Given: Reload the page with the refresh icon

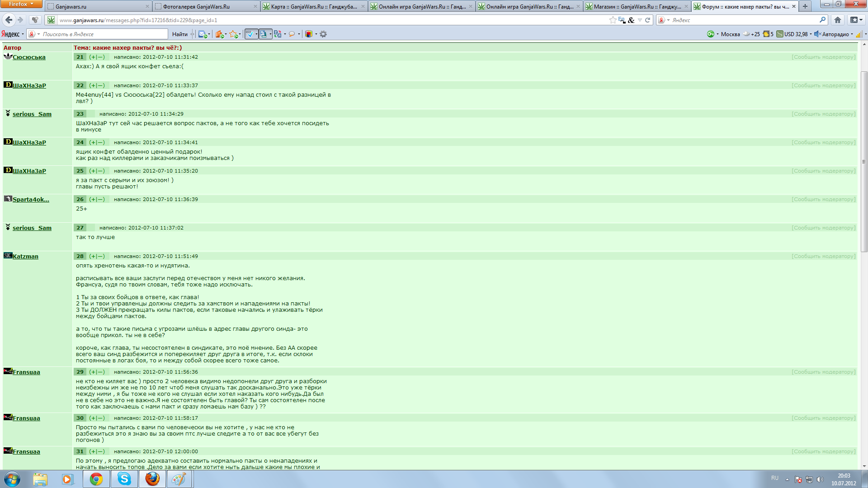Looking at the screenshot, I should [x=647, y=20].
